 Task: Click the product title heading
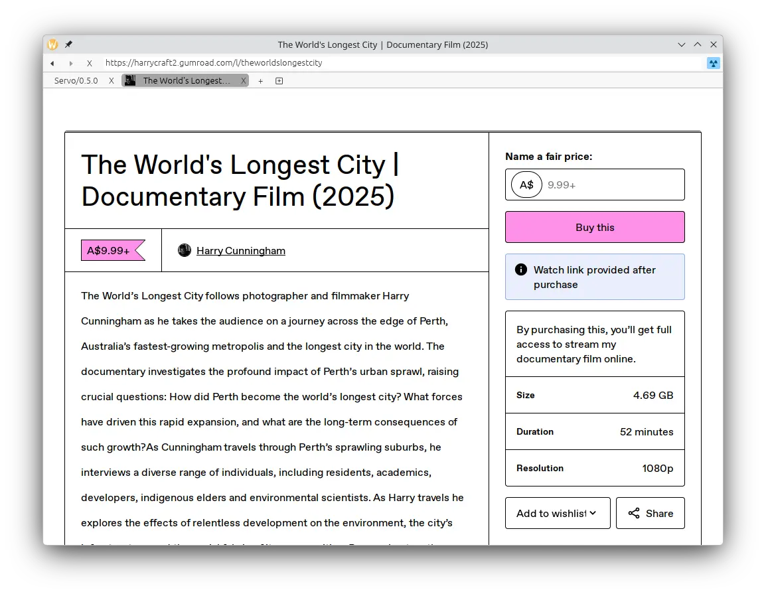[240, 181]
